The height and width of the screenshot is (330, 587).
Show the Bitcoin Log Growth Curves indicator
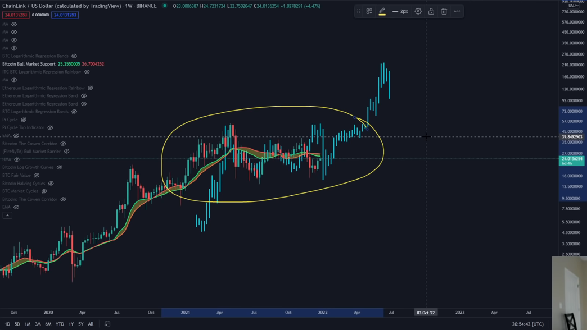coord(60,167)
